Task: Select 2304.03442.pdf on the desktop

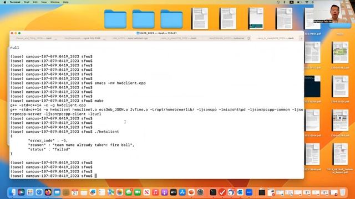Action: [x=340, y=55]
